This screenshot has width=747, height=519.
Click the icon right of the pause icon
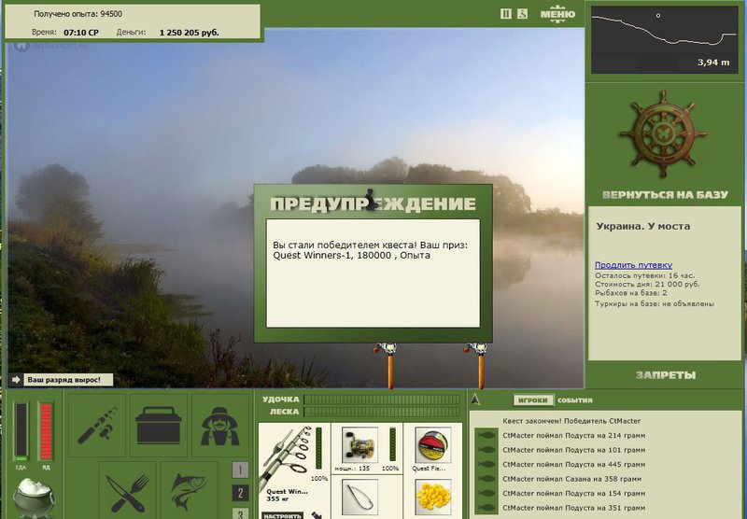[x=522, y=14]
